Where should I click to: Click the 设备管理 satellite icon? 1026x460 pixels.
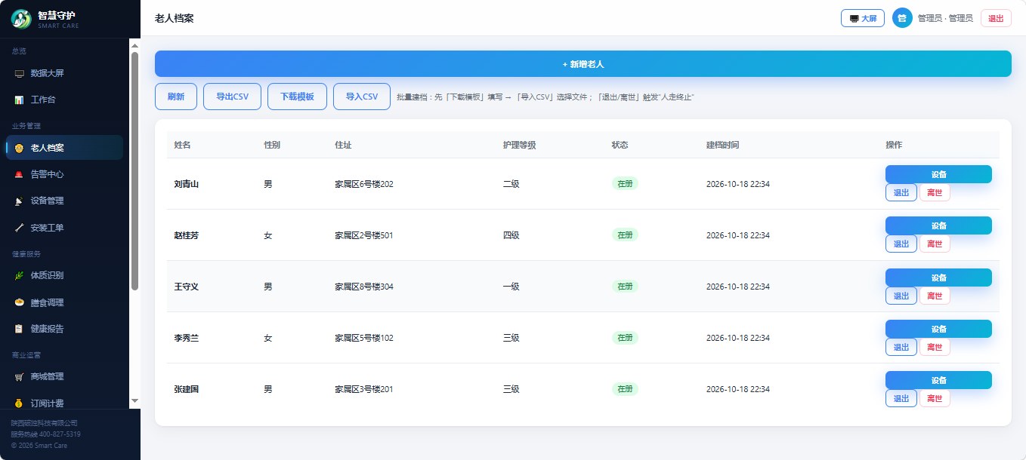(20, 201)
